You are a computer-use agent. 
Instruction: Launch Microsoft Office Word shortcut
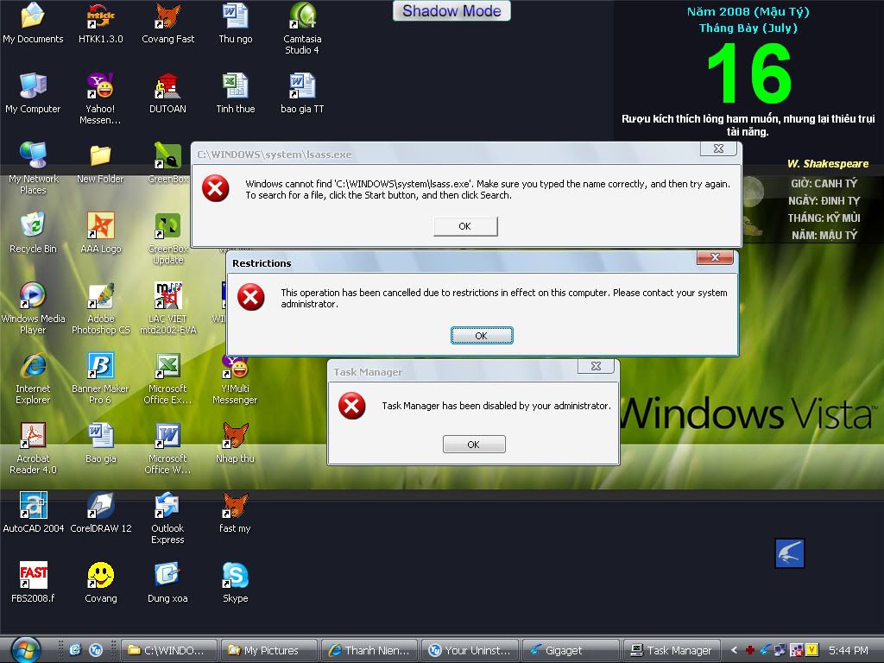pos(167,448)
